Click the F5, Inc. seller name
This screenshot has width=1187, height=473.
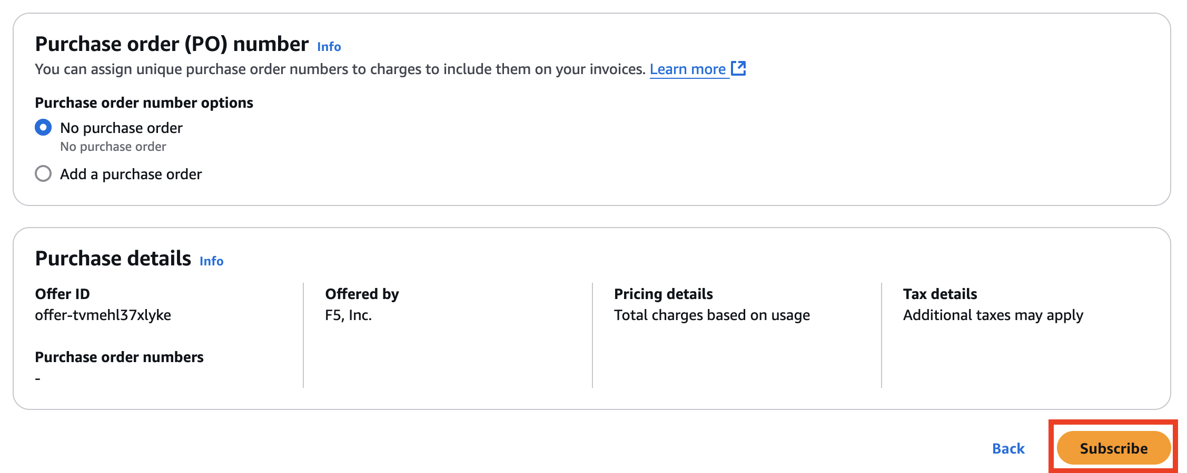click(348, 315)
